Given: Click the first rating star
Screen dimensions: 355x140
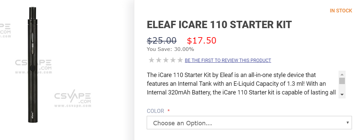Looking at the screenshot, I should pyautogui.click(x=151, y=60).
